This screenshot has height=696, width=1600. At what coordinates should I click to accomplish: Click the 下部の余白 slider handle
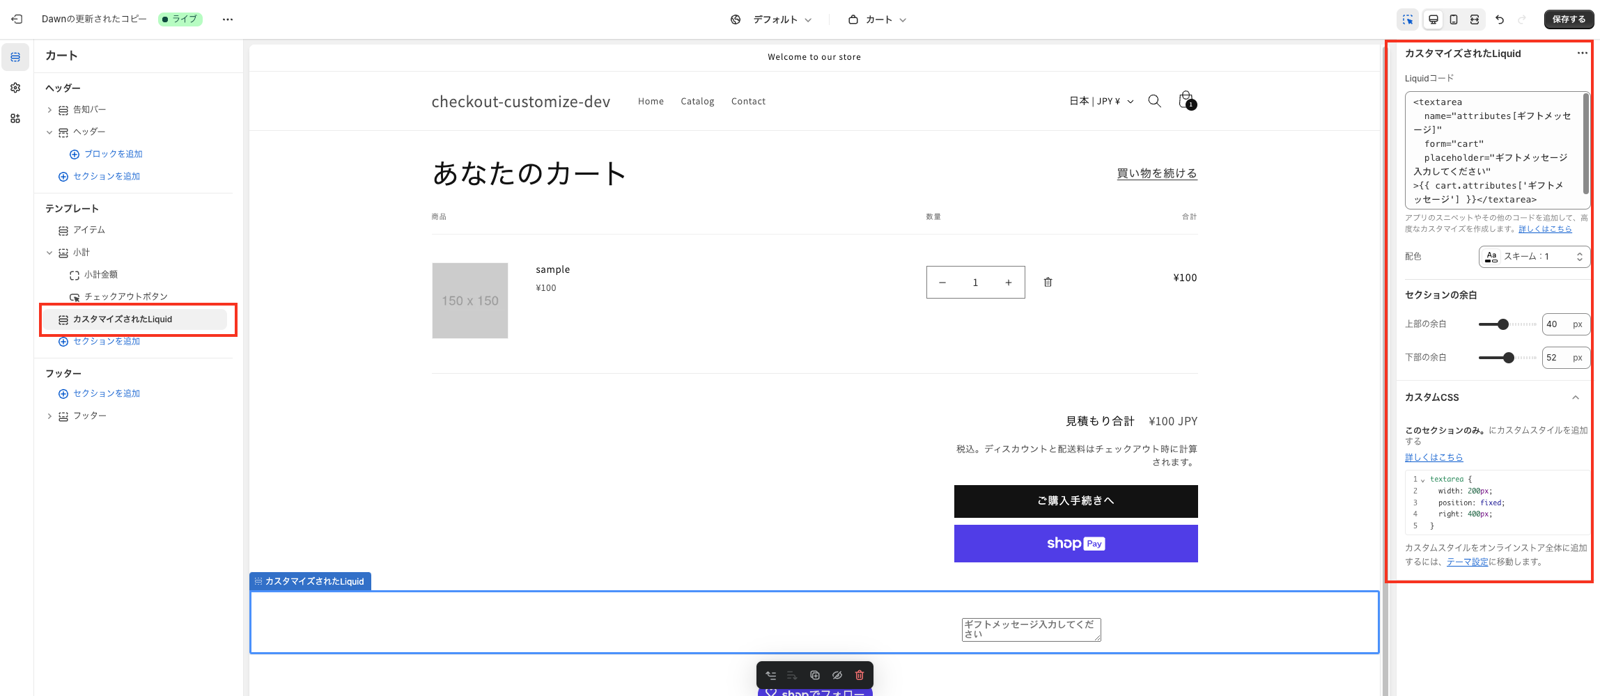[1509, 358]
